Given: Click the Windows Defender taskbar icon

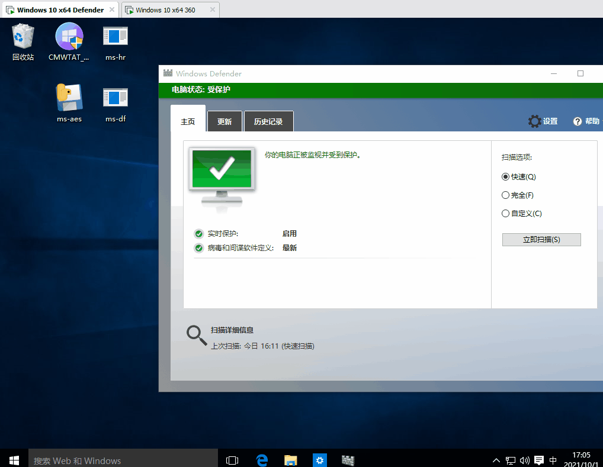Looking at the screenshot, I should coord(348,460).
